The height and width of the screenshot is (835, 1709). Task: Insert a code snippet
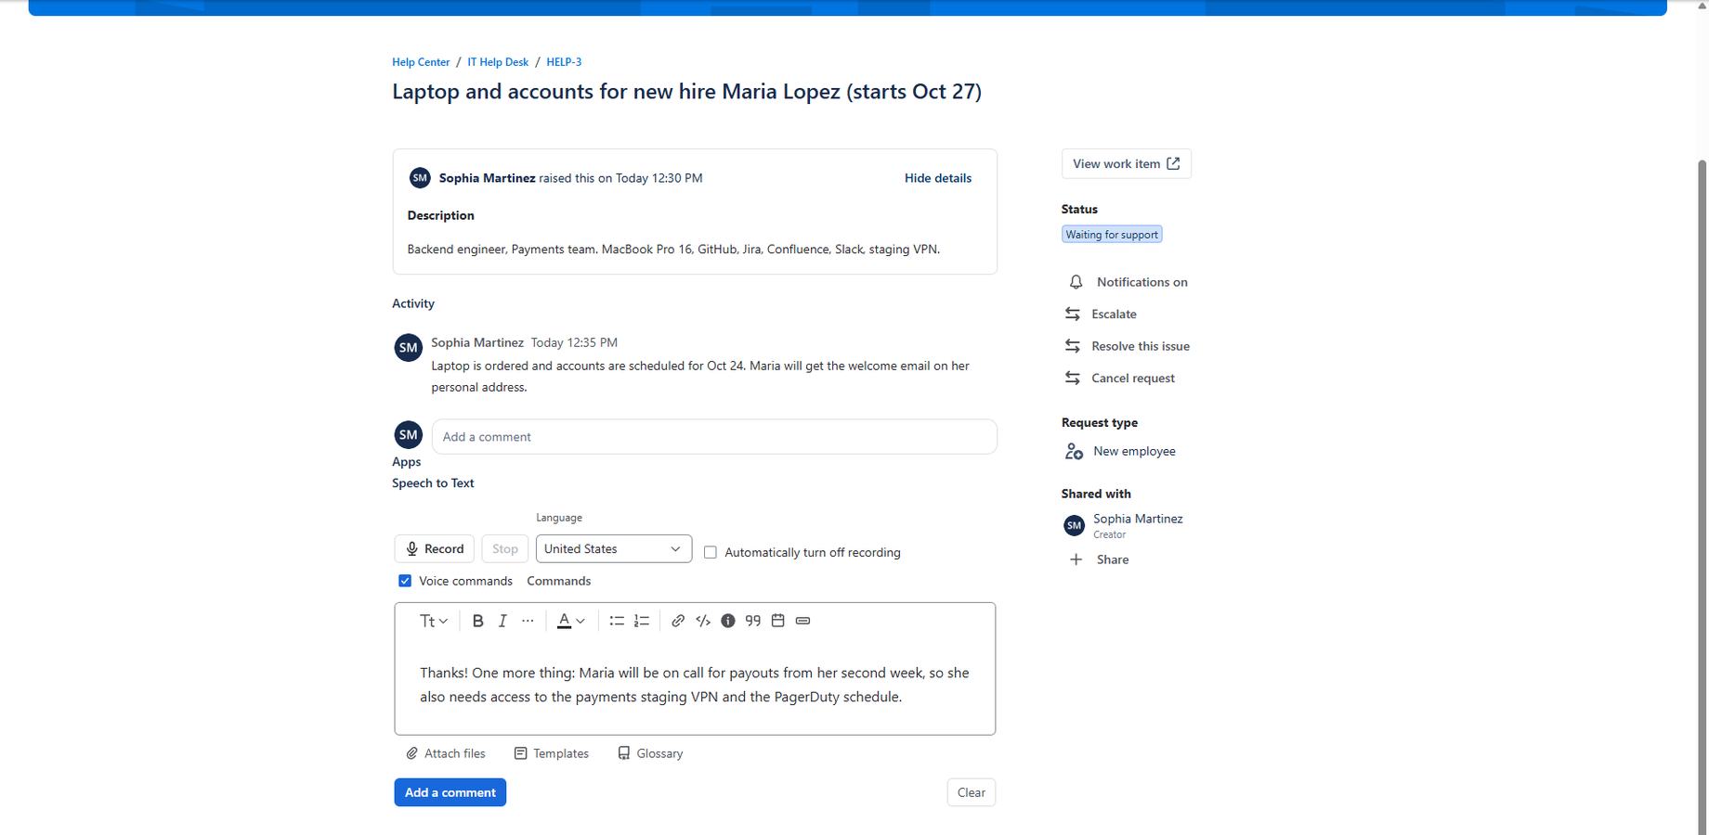703,621
